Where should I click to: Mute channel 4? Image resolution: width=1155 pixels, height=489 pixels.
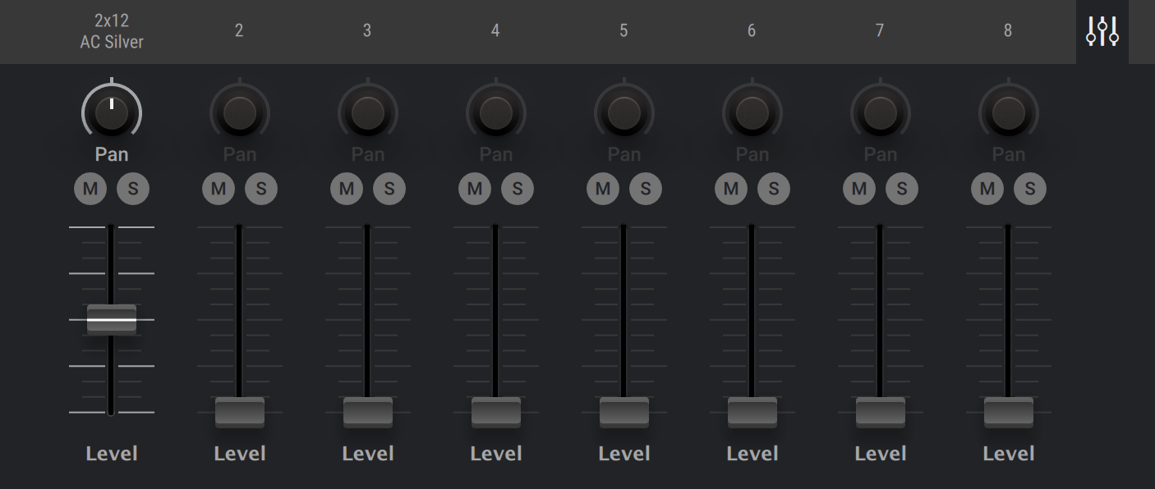(475, 188)
